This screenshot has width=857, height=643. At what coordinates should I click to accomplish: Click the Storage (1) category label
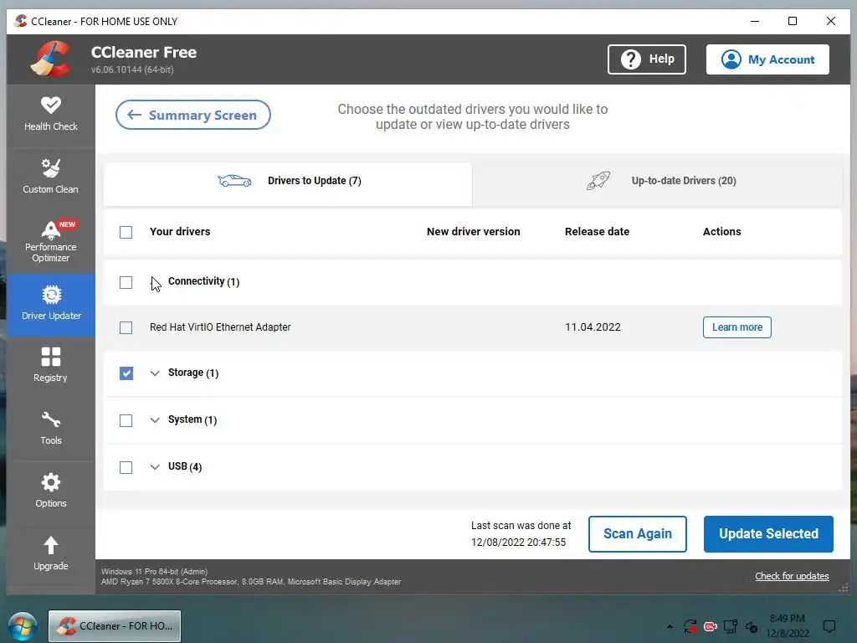click(x=193, y=373)
